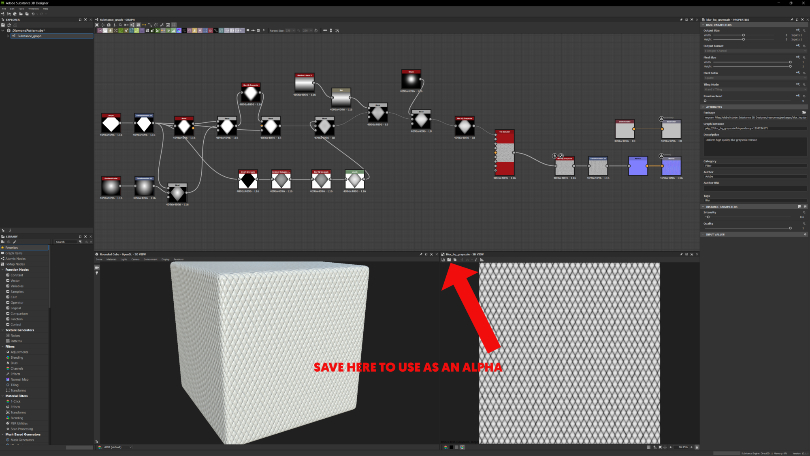
Task: Add a Blend node from the graph toolbar
Action: click(105, 30)
